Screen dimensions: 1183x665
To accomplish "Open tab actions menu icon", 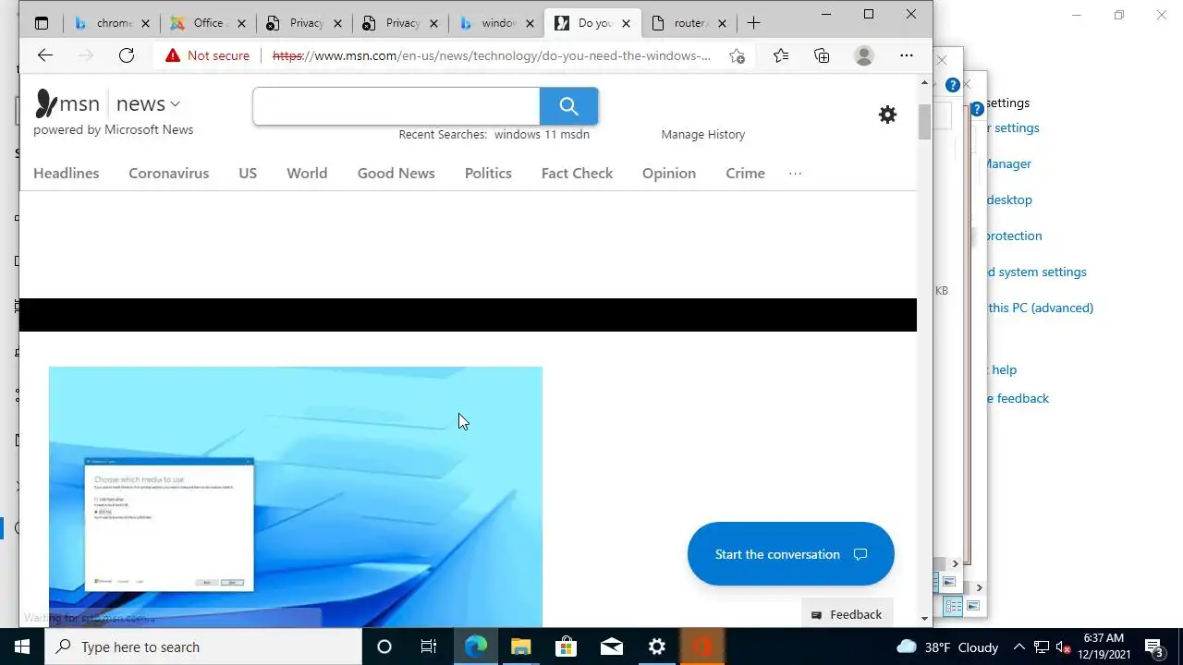I will click(42, 23).
